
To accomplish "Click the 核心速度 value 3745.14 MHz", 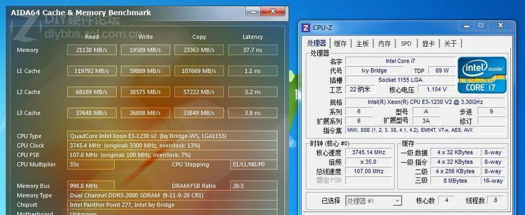I will (x=368, y=153).
